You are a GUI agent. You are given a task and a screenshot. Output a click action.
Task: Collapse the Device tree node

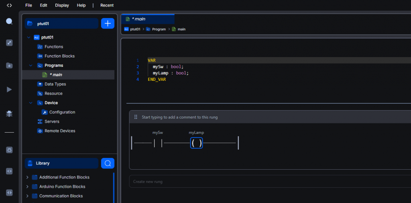pyautogui.click(x=29, y=103)
